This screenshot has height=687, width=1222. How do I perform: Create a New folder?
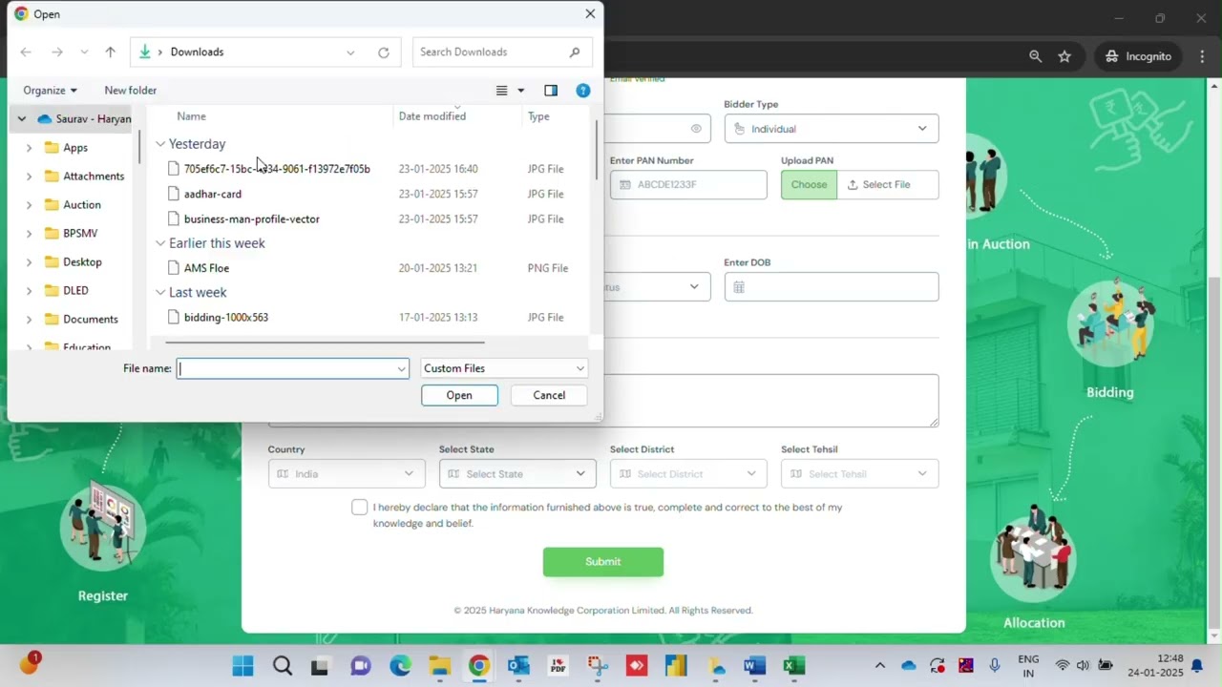131,91
